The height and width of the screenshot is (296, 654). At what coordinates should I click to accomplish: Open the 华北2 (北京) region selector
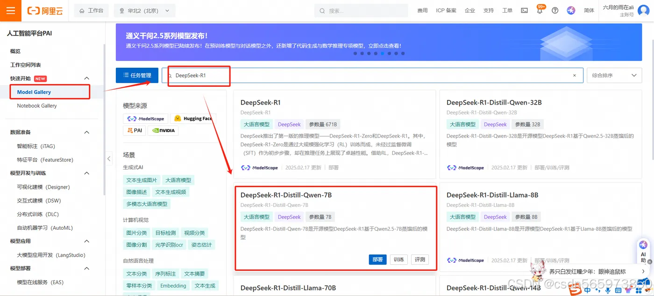[x=142, y=10]
